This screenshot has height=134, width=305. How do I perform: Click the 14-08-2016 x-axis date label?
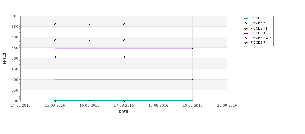[21, 106]
